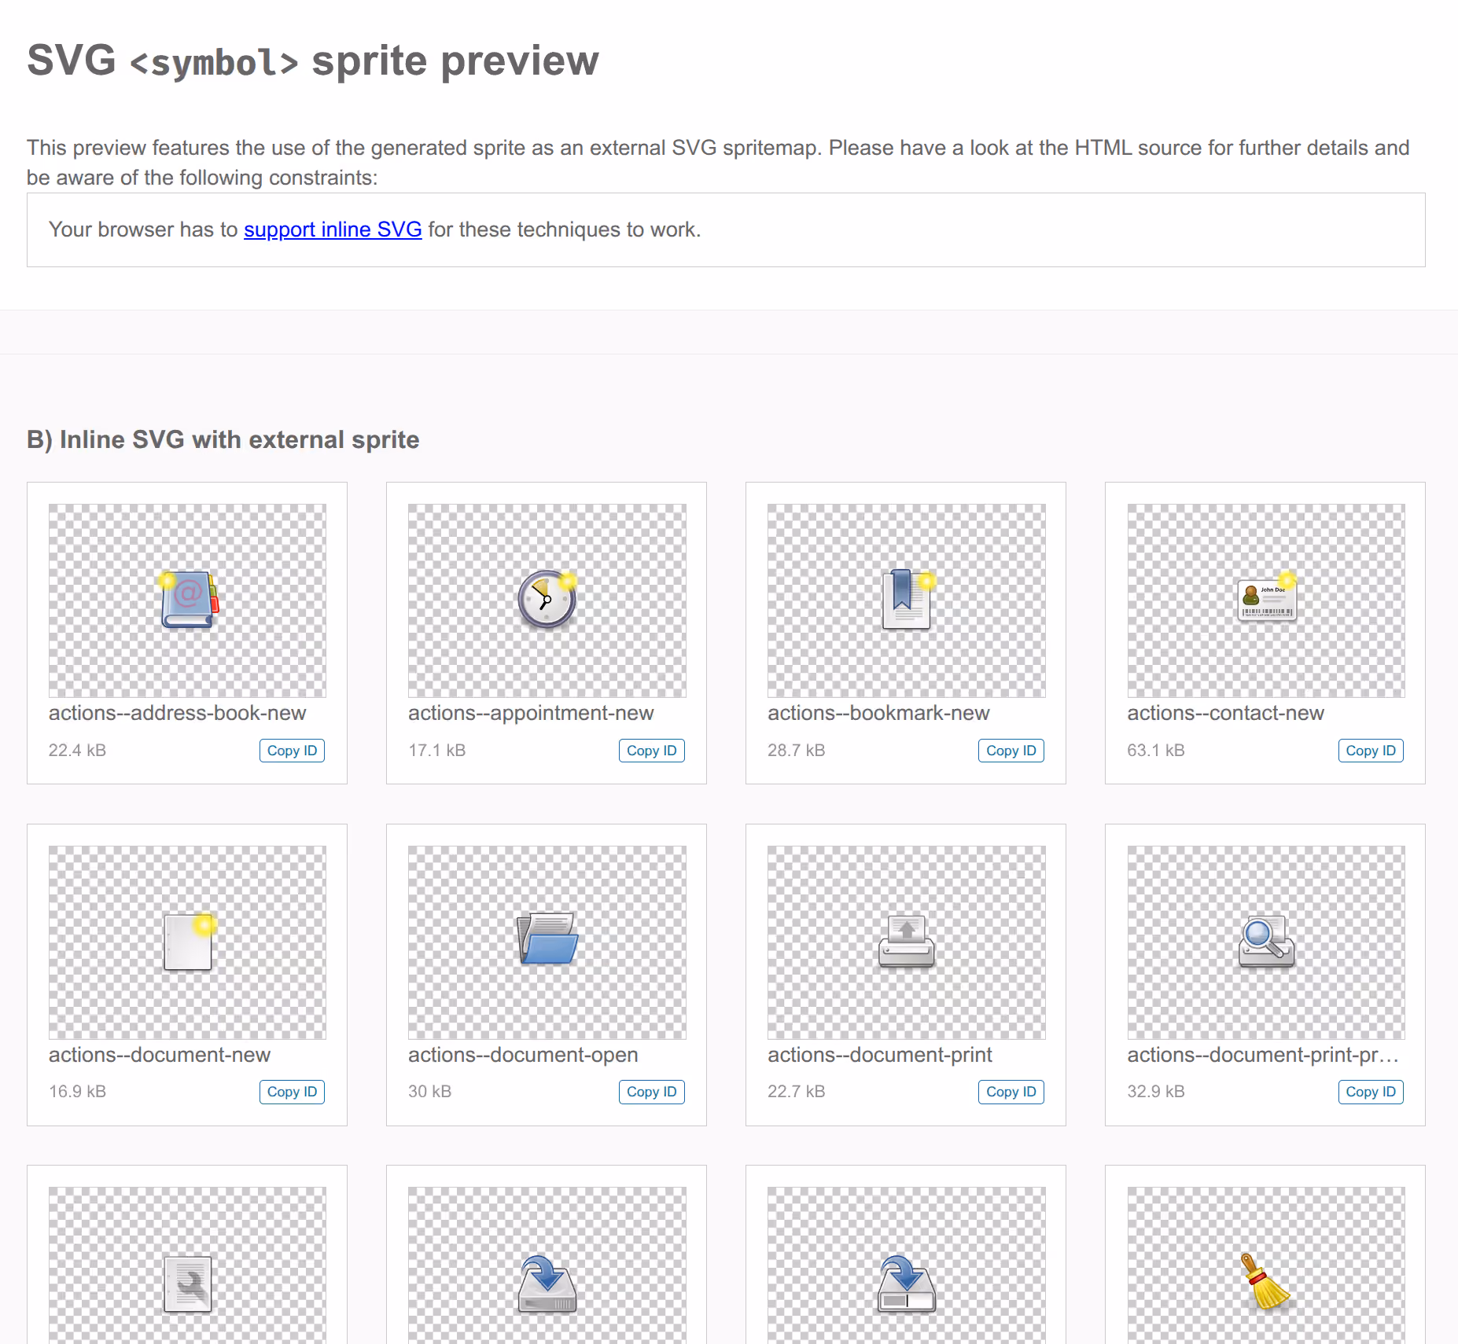
Task: Click the 16.9 kB file size
Action: coord(77,1091)
